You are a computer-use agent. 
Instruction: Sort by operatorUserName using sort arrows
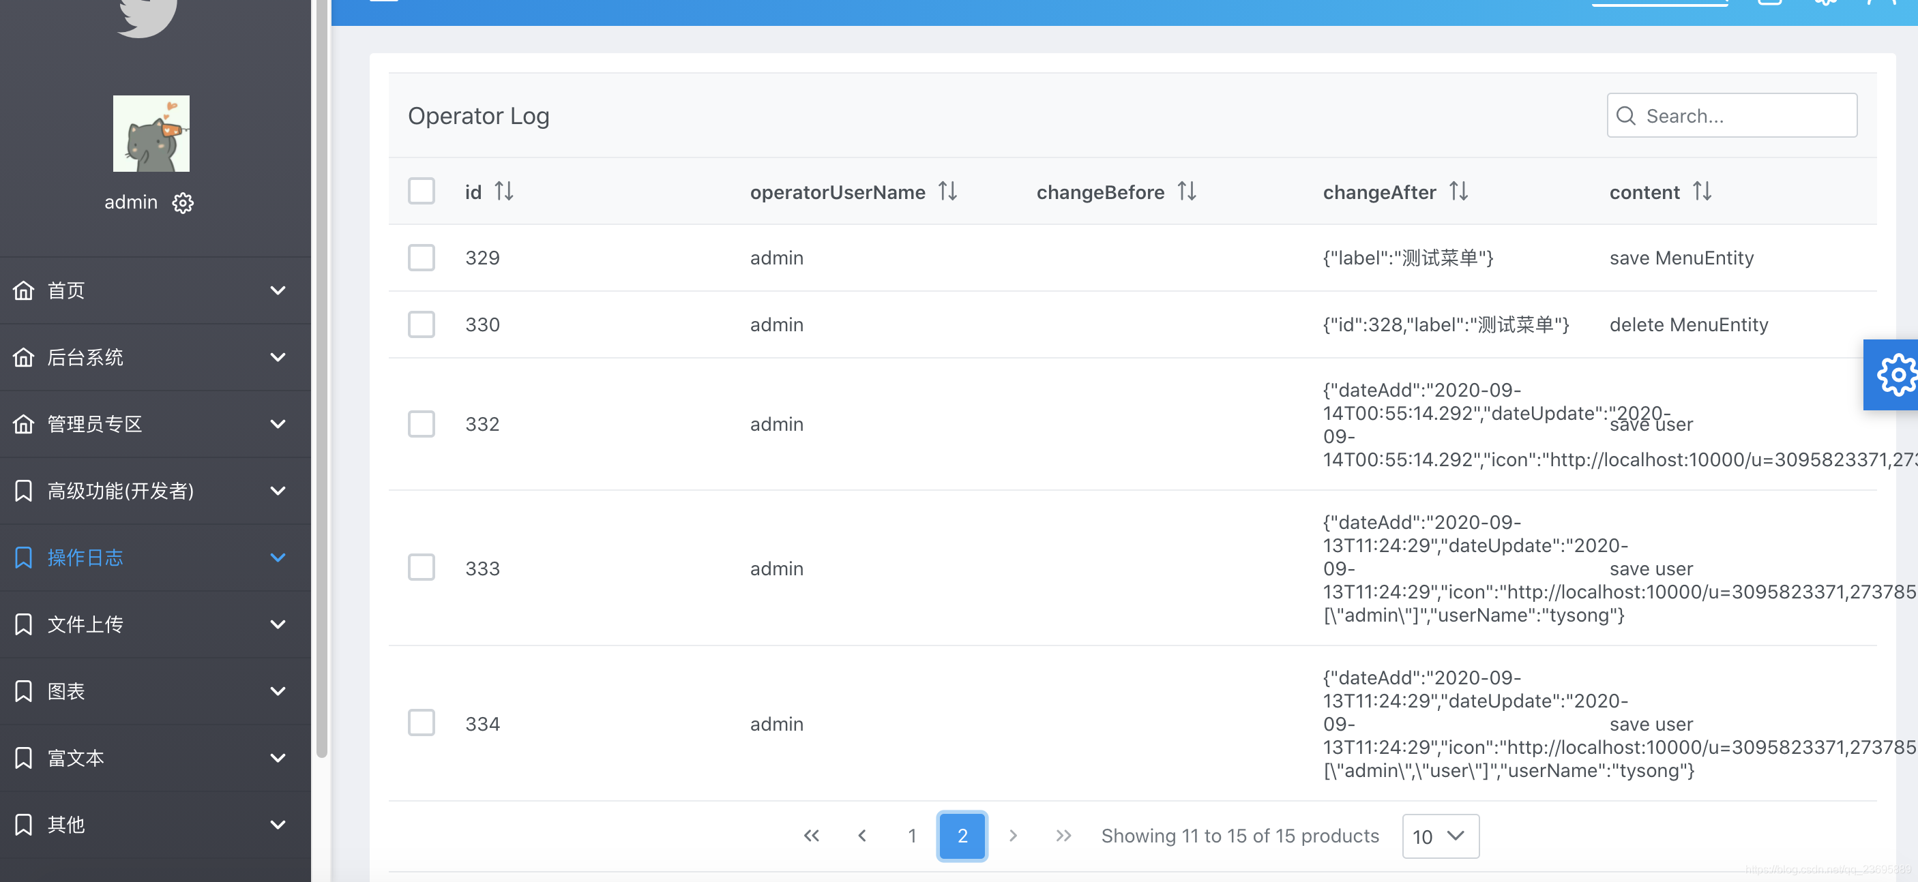point(948,192)
